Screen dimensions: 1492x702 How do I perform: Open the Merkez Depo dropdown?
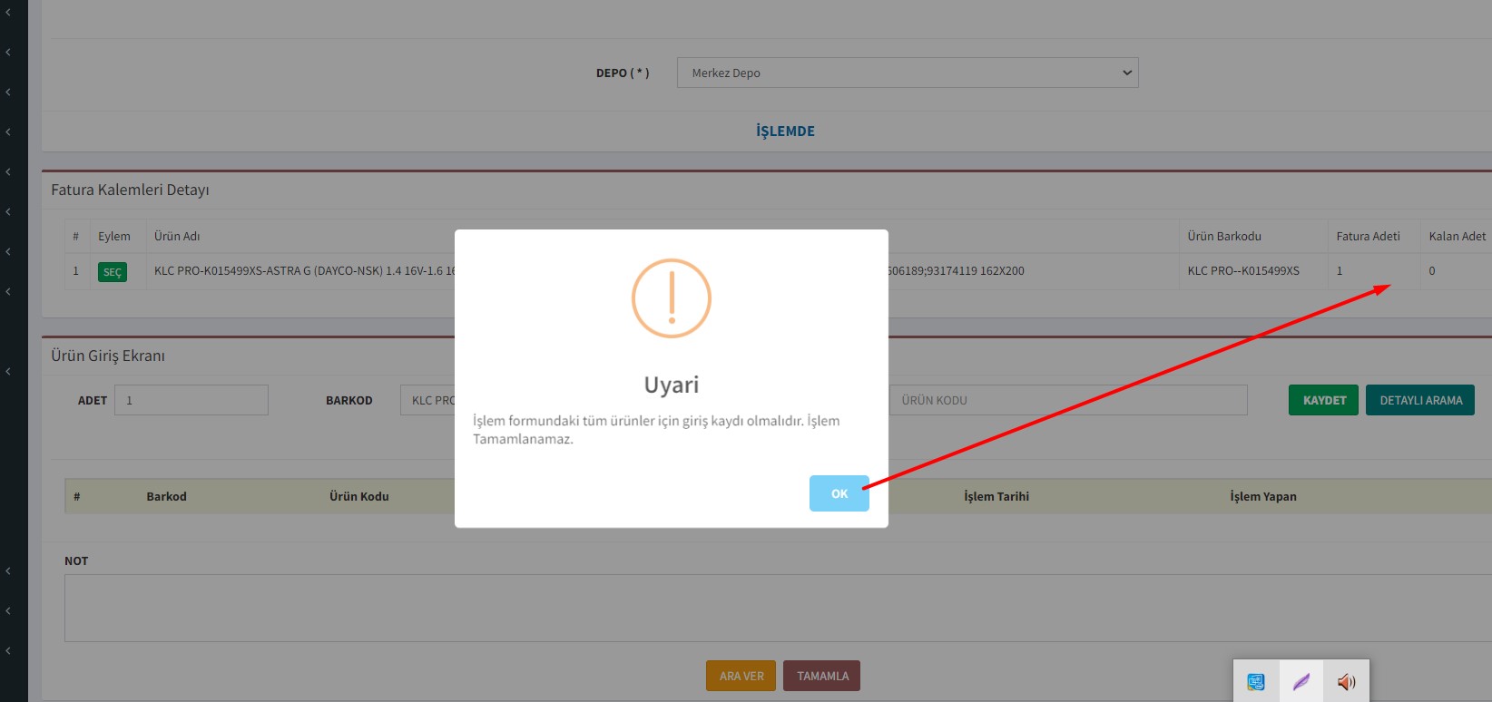pos(907,73)
